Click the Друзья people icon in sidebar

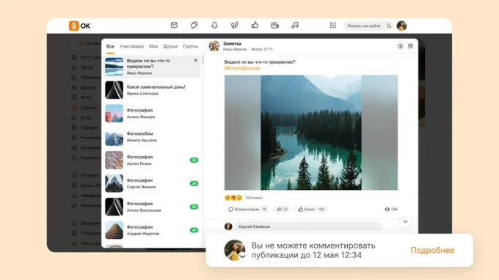(74, 87)
